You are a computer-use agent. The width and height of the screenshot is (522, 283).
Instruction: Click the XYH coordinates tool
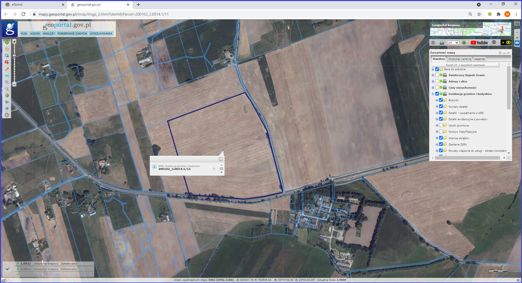[x=7, y=76]
